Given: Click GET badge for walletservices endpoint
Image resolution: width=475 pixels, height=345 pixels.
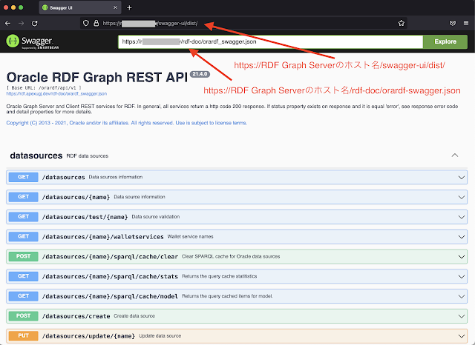Looking at the screenshot, I should (23, 237).
